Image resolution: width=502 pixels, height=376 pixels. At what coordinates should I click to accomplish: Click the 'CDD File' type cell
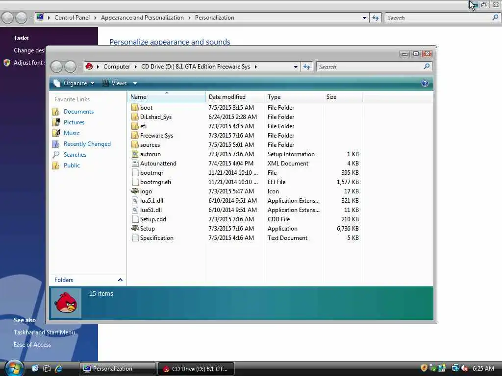[278, 219]
